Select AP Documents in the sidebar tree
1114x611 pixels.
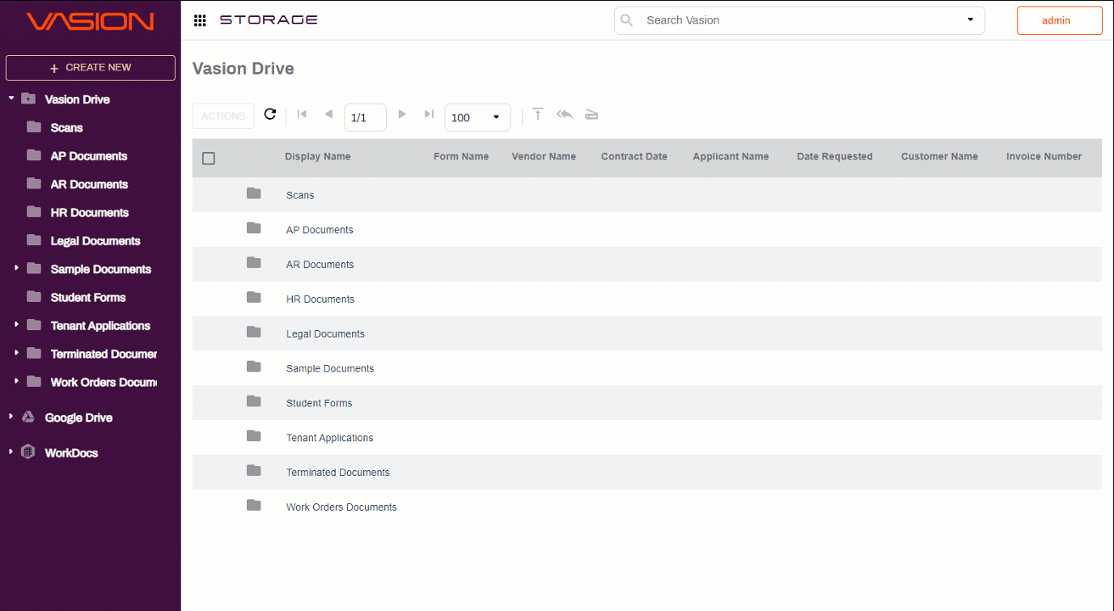pyautogui.click(x=89, y=156)
